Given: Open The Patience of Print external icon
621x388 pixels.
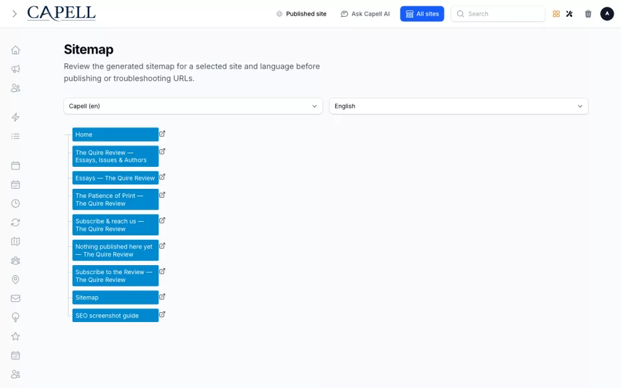Looking at the screenshot, I should [x=162, y=195].
